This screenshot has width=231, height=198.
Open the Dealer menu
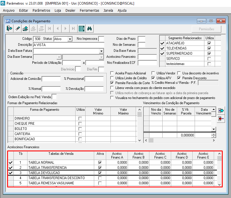(x=70, y=11)
